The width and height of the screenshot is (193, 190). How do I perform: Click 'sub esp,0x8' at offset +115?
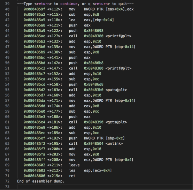(x=84, y=15)
